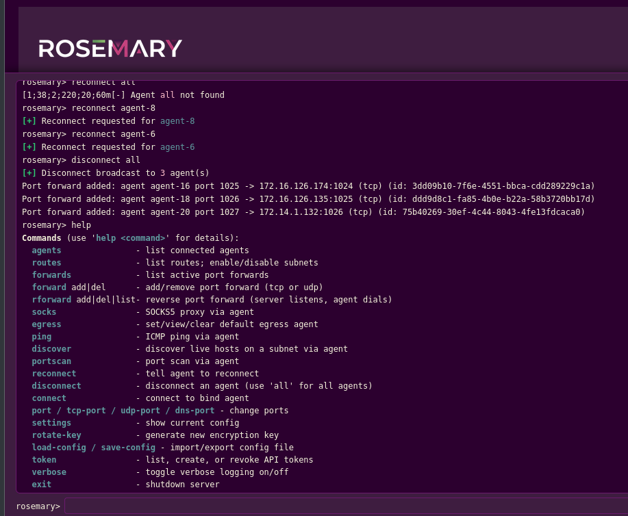Screen dimensions: 628x516
Task: Click 'exit' command in help list
Action: (x=42, y=485)
